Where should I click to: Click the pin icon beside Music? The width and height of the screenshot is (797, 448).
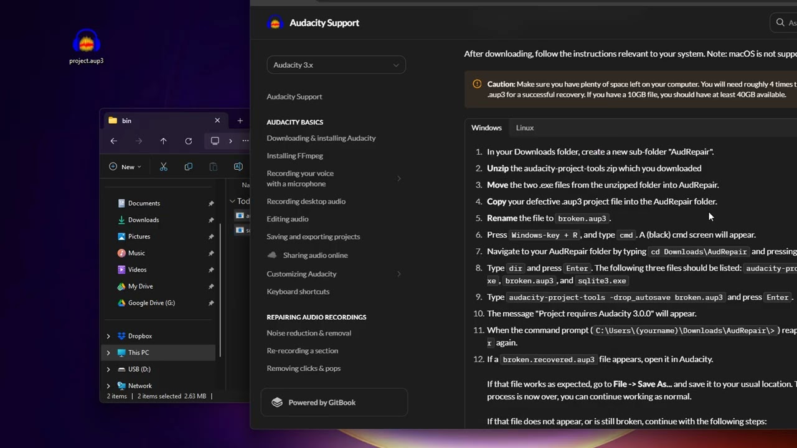click(211, 253)
